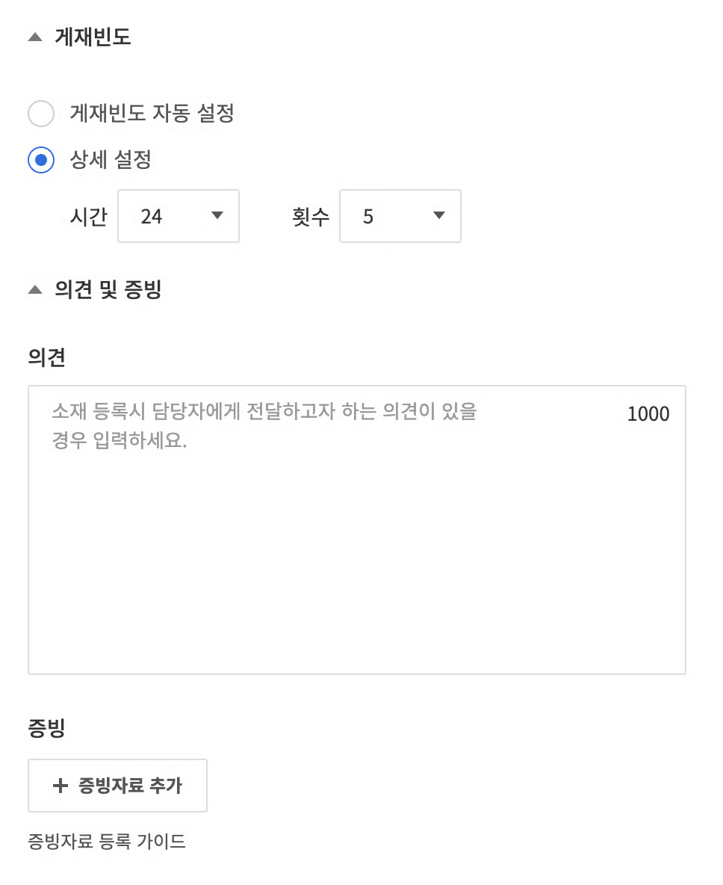
Task: Collapse the 의견 및 증빙 section triangle
Action: [35, 289]
